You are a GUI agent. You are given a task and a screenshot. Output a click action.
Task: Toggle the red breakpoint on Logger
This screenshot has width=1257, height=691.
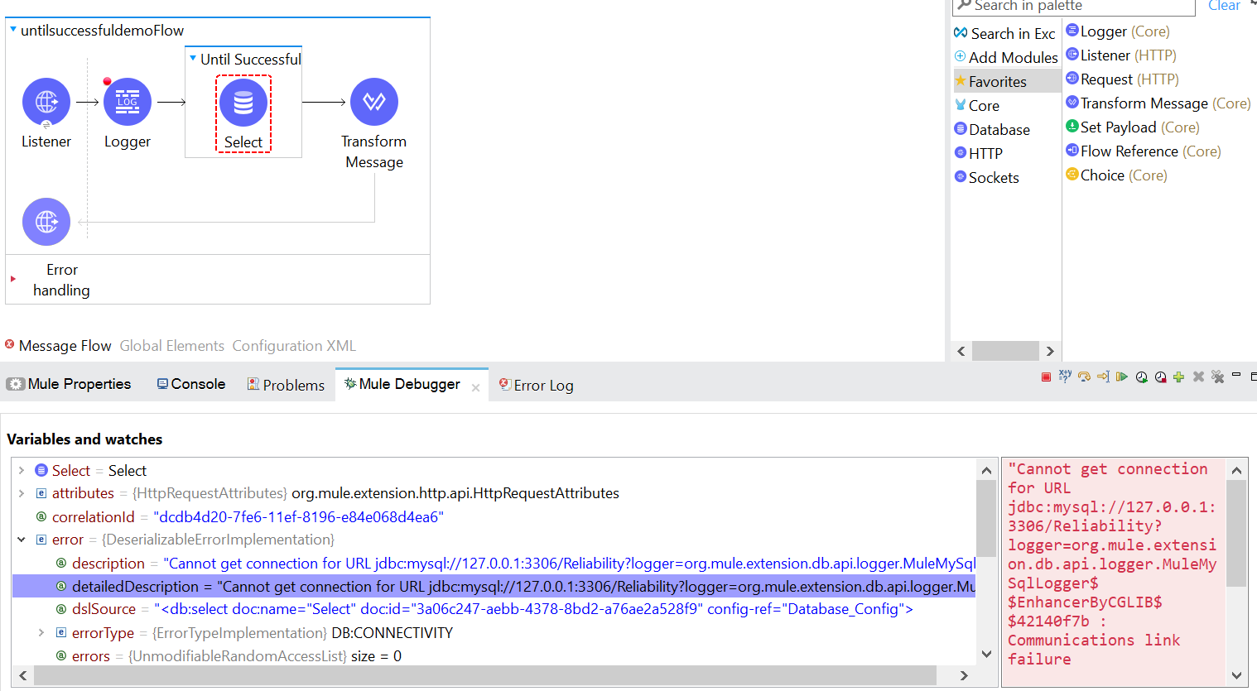(108, 81)
